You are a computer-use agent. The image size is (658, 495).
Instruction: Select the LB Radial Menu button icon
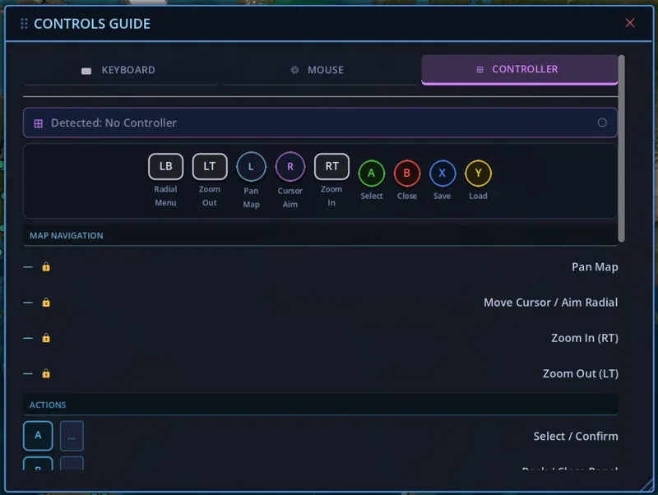pos(165,166)
